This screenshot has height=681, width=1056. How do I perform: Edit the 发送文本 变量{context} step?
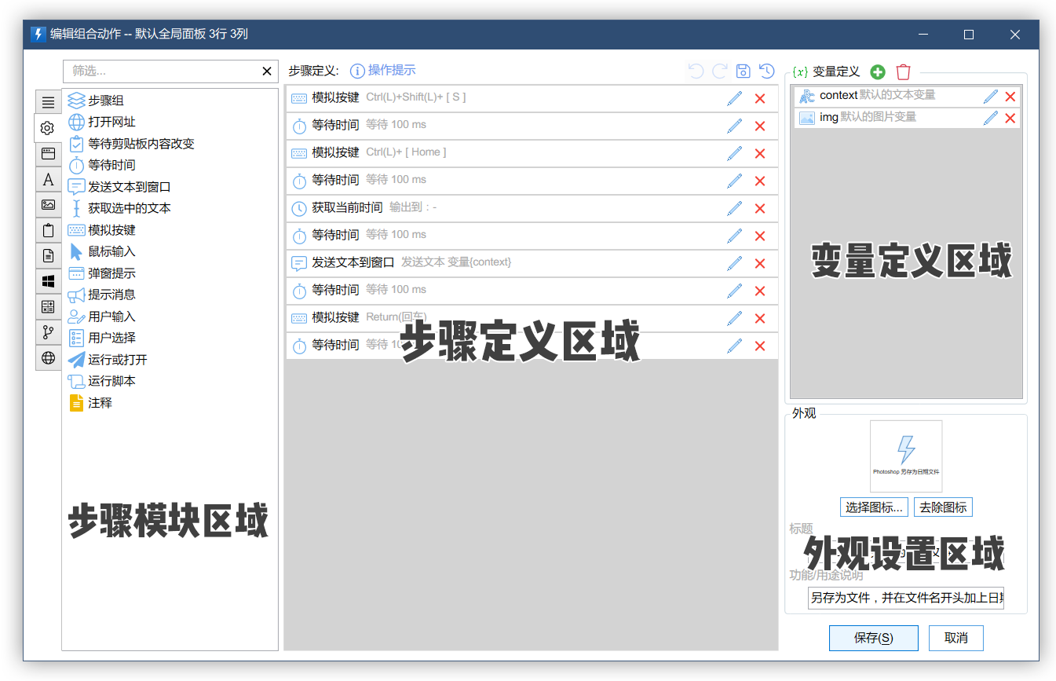tap(734, 263)
